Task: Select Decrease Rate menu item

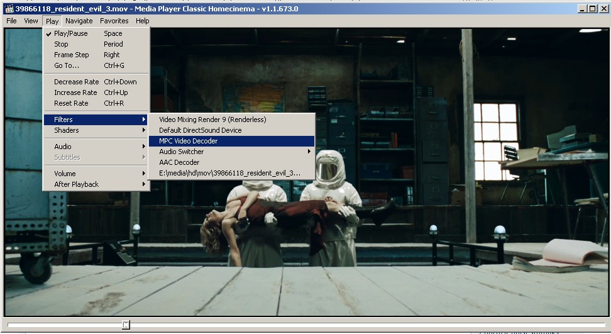Action: point(96,82)
